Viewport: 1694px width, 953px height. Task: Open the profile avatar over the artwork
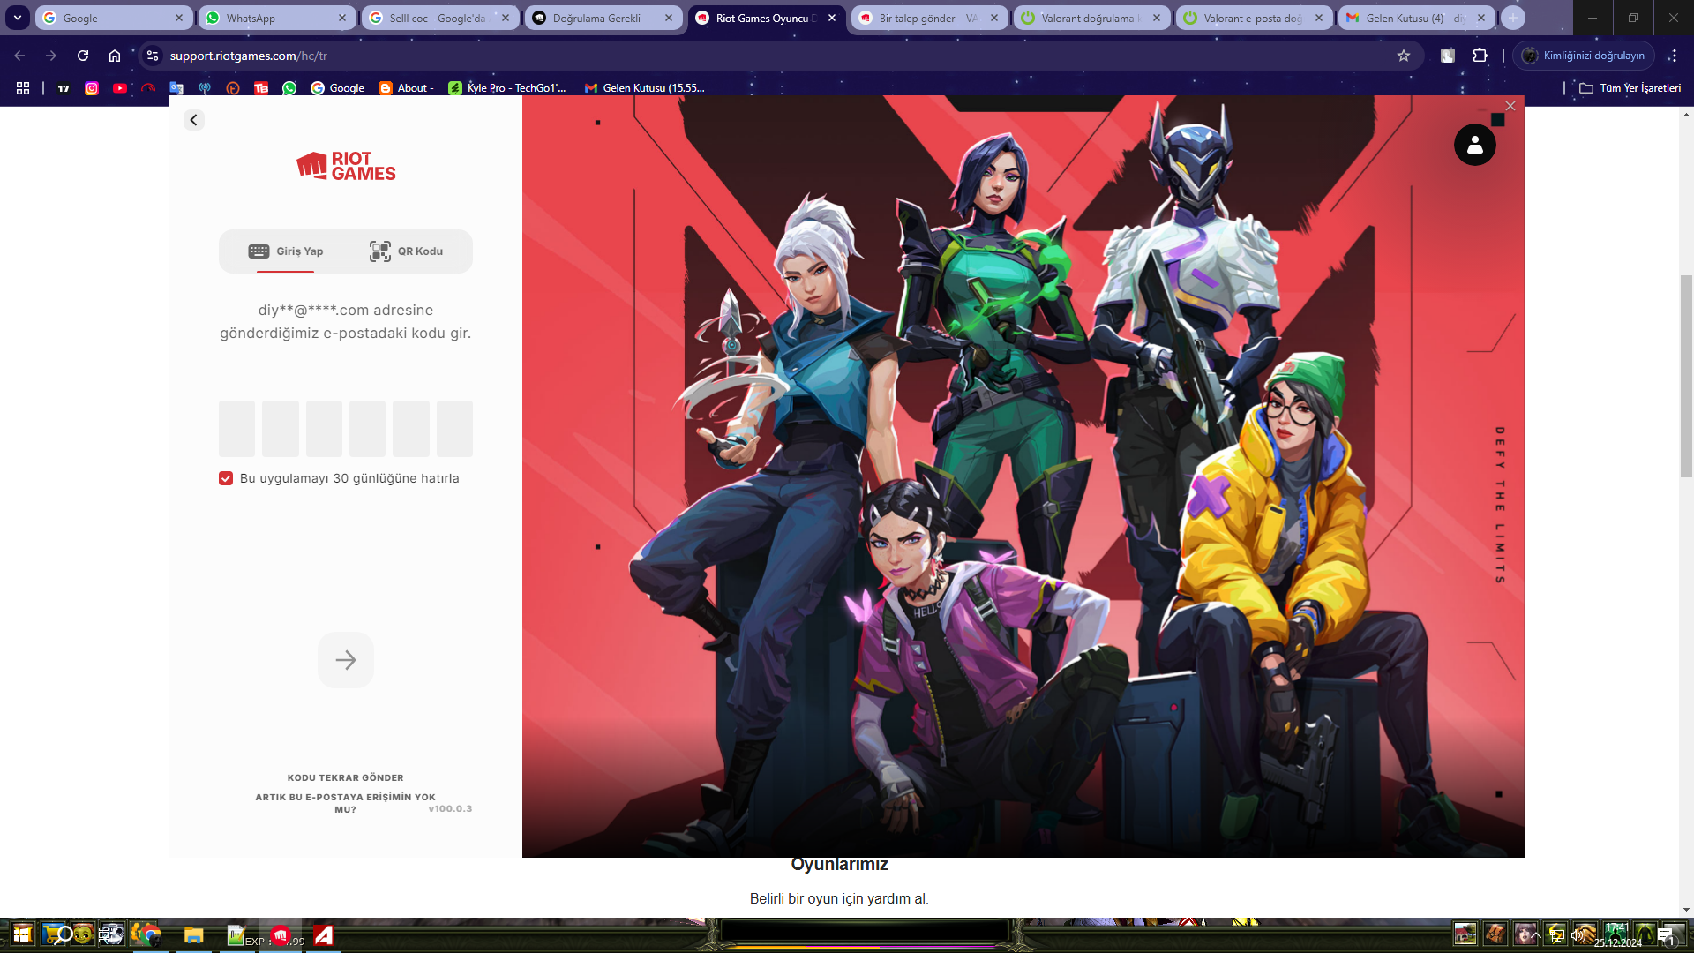1474,145
